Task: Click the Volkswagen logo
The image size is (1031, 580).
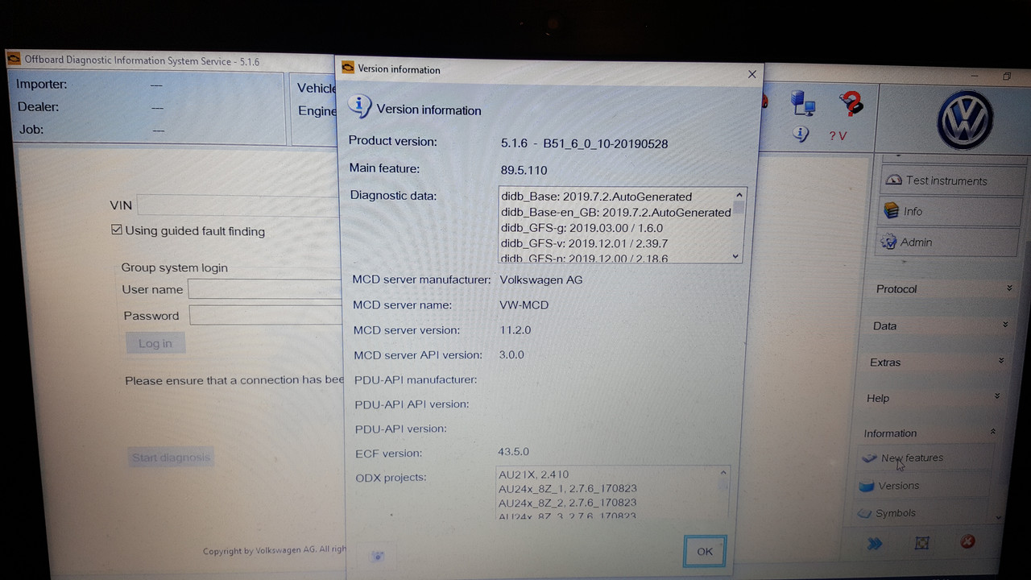Action: point(965,119)
